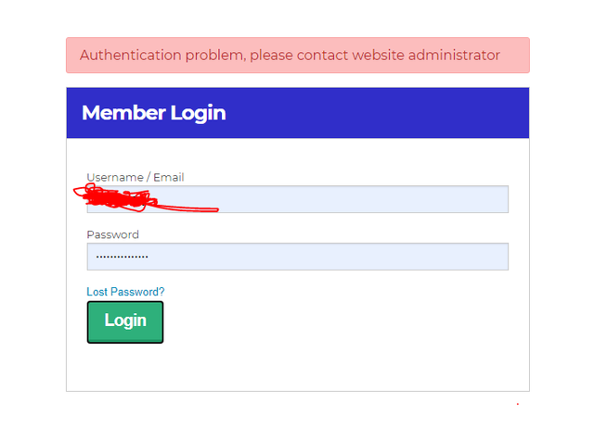Click the word 'Login' in the header
The height and width of the screenshot is (428, 594).
[198, 113]
